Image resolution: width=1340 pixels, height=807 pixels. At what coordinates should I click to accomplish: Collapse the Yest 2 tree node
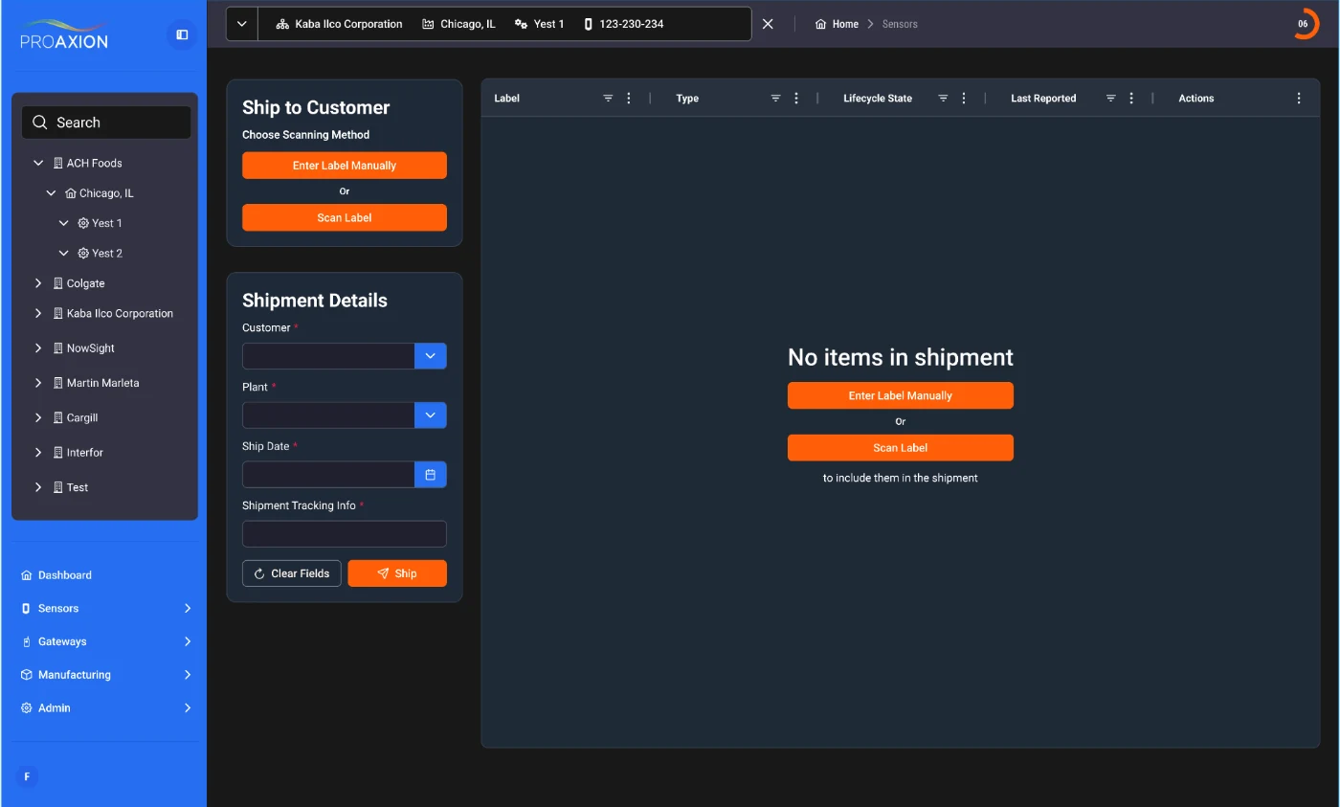(x=64, y=254)
